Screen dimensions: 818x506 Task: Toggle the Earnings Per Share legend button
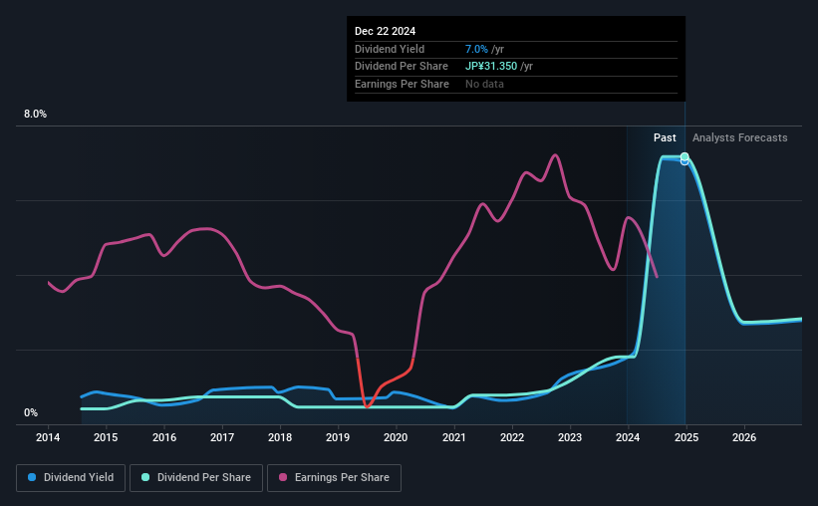(x=334, y=478)
